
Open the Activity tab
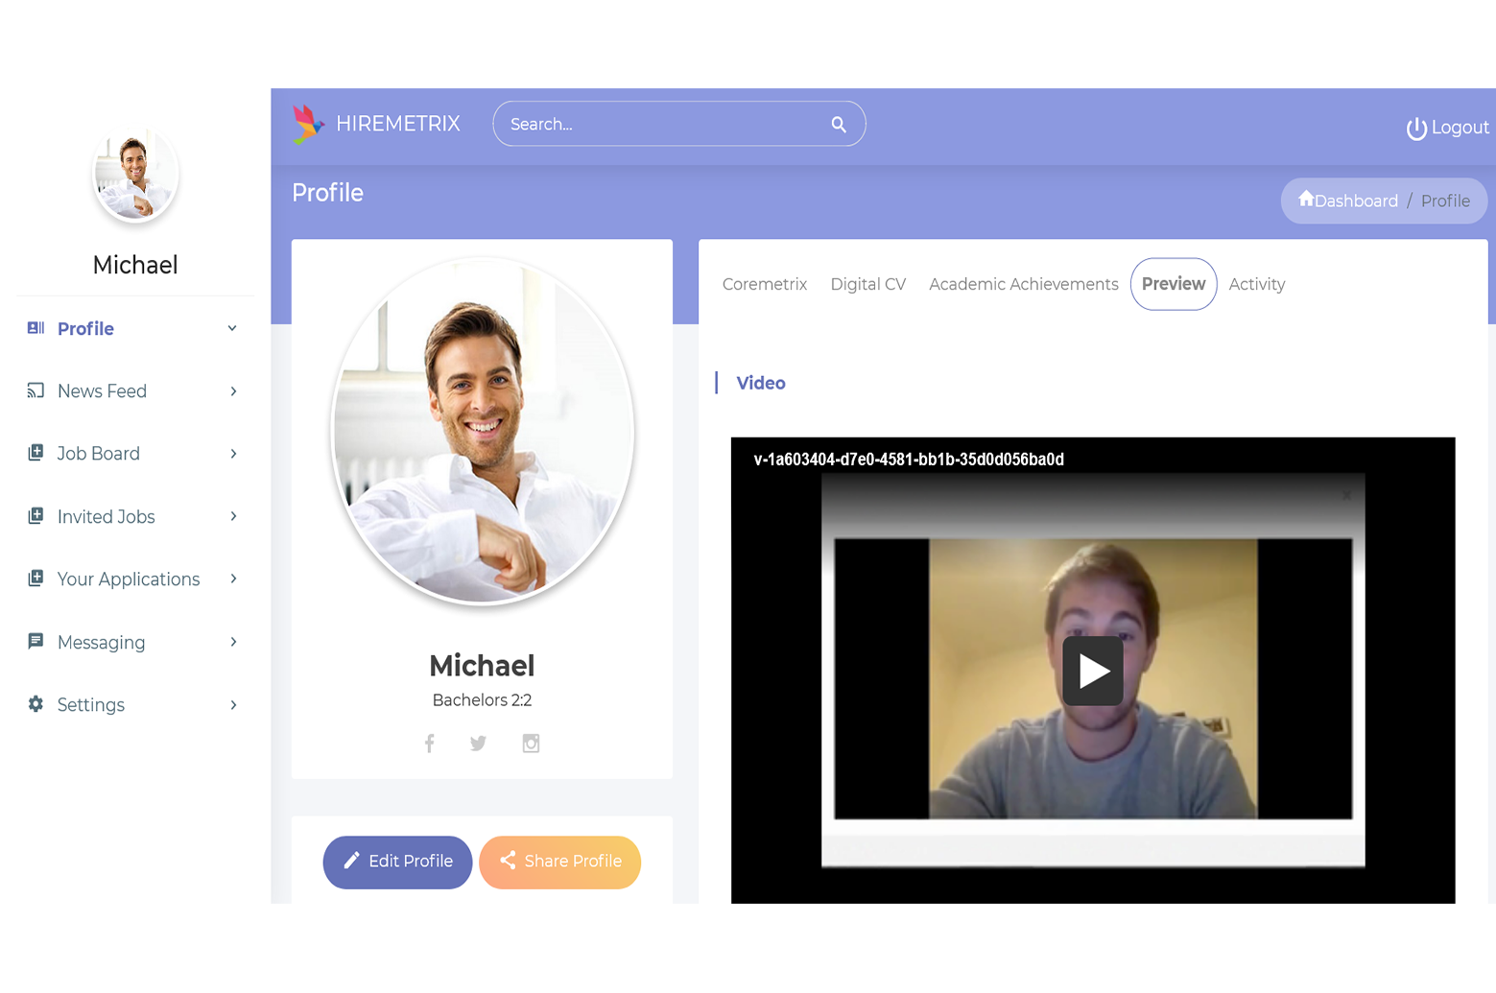tap(1257, 284)
